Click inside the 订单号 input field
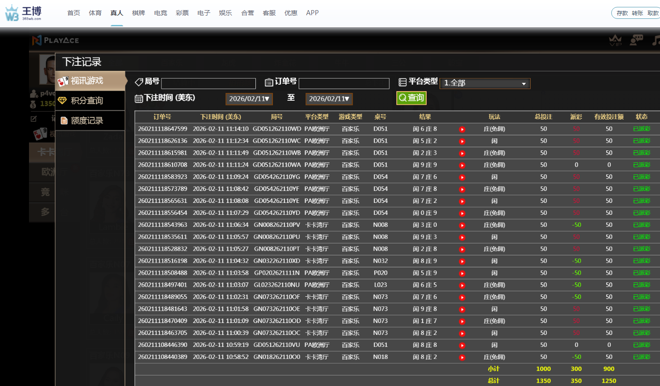The height and width of the screenshot is (386, 660). [x=344, y=83]
